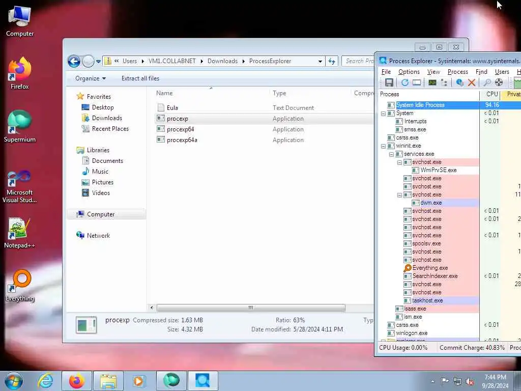The height and width of the screenshot is (391, 521).
Task: Select Computer desktop icon
Action: tap(20, 20)
